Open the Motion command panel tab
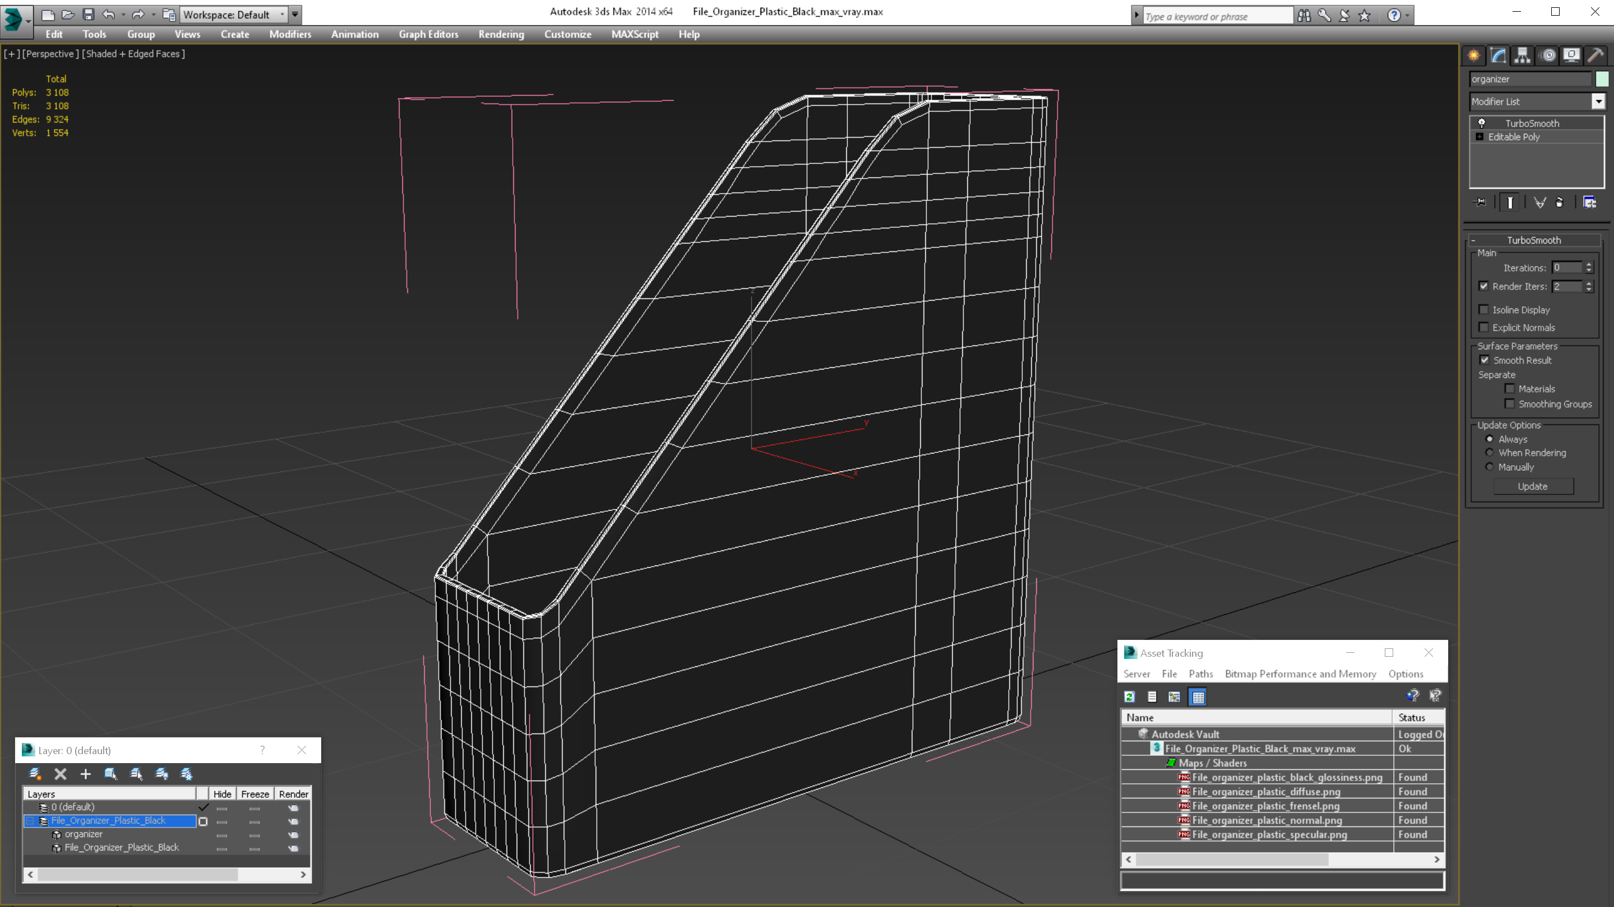This screenshot has width=1614, height=907. (1547, 55)
